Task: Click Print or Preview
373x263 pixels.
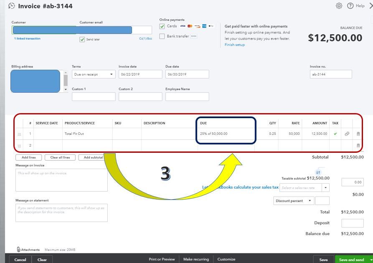Action: [162, 259]
